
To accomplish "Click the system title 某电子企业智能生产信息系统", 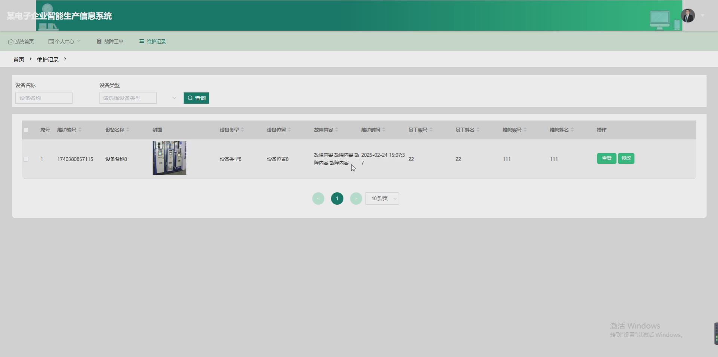I will pyautogui.click(x=59, y=16).
